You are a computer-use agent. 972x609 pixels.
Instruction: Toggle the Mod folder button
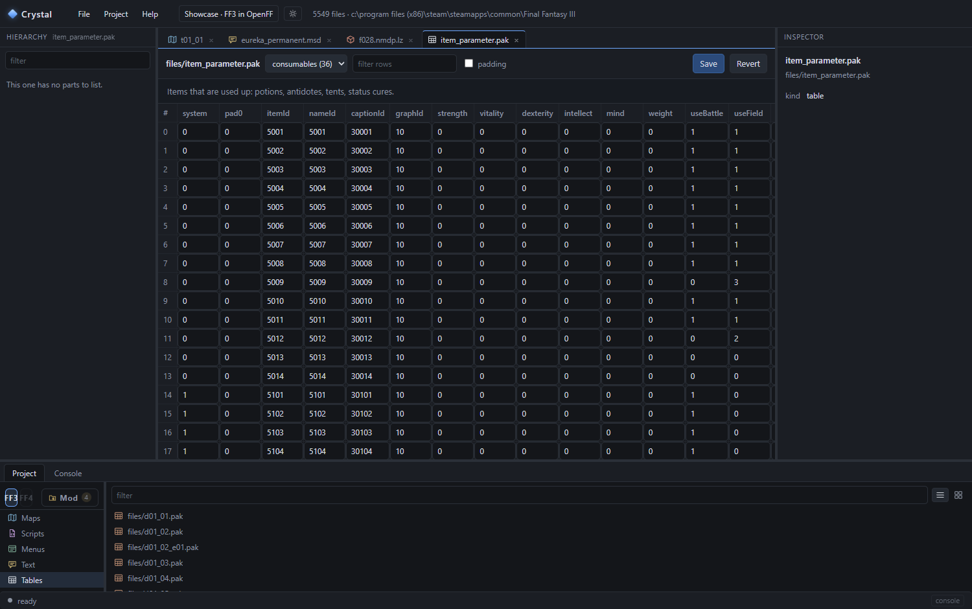point(70,498)
